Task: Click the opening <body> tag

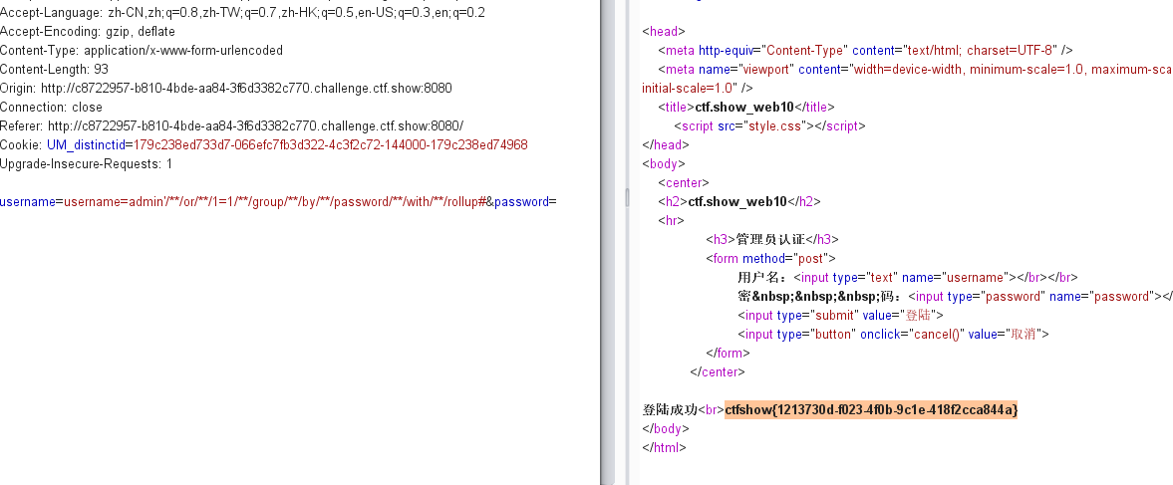Action: tap(664, 163)
